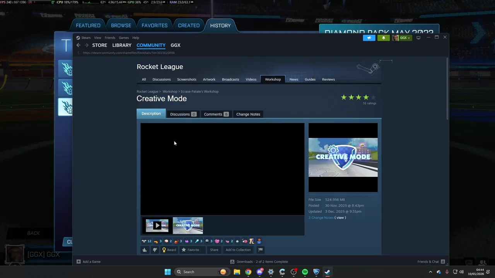This screenshot has height=278, width=495.
Task: Give an Award to this workshop item
Action: click(169, 250)
